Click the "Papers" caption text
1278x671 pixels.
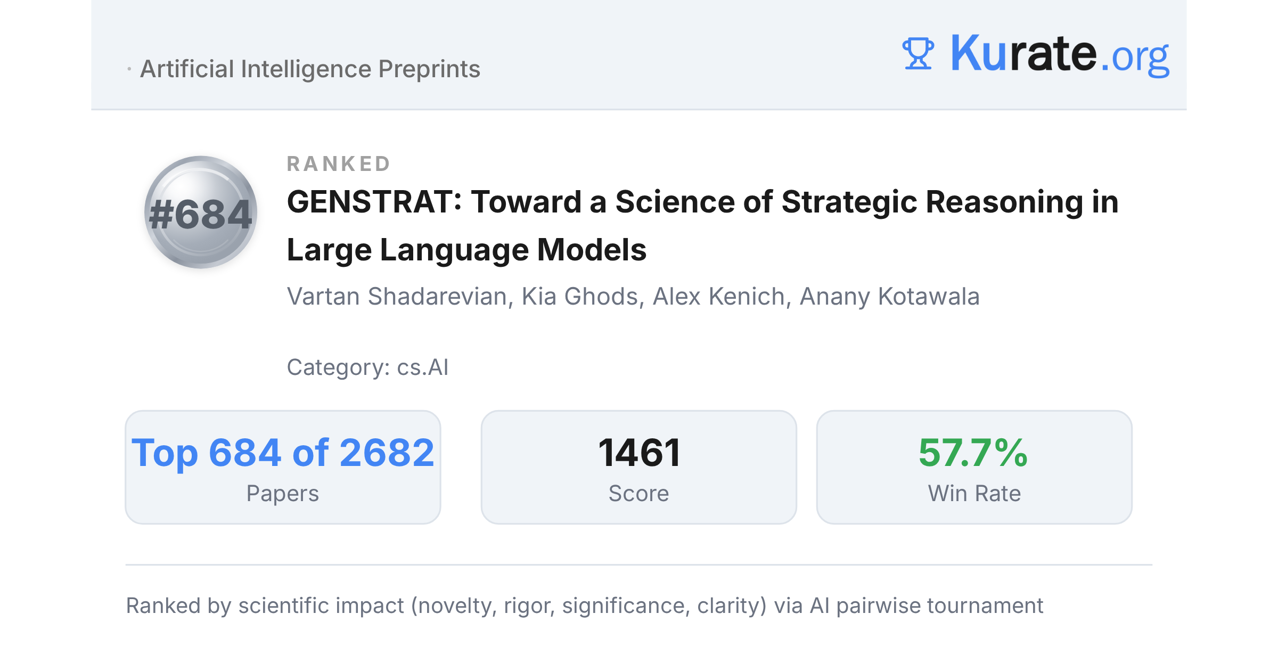point(283,494)
